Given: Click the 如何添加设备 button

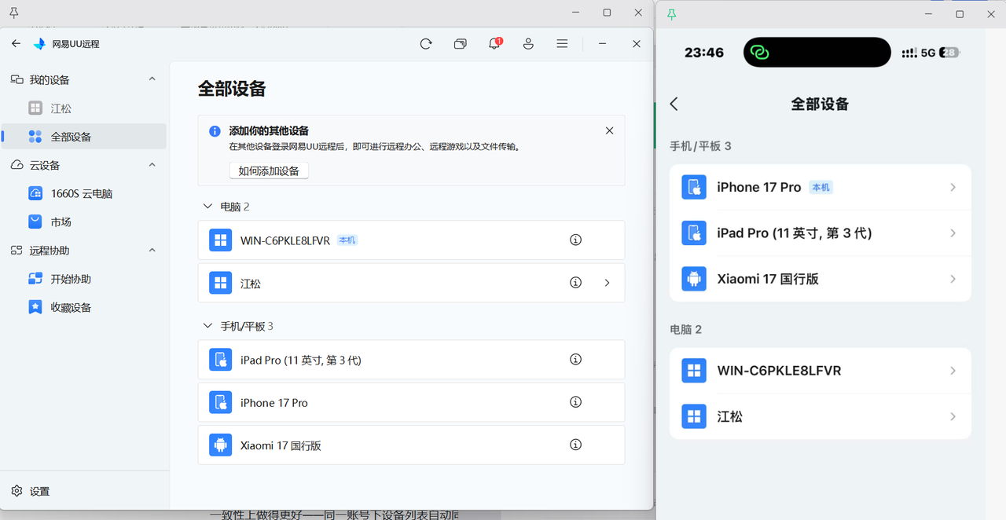Looking at the screenshot, I should click(269, 170).
